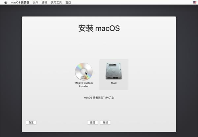Open the Apple menu
Viewport: 198px width, 137px height.
[6, 2]
